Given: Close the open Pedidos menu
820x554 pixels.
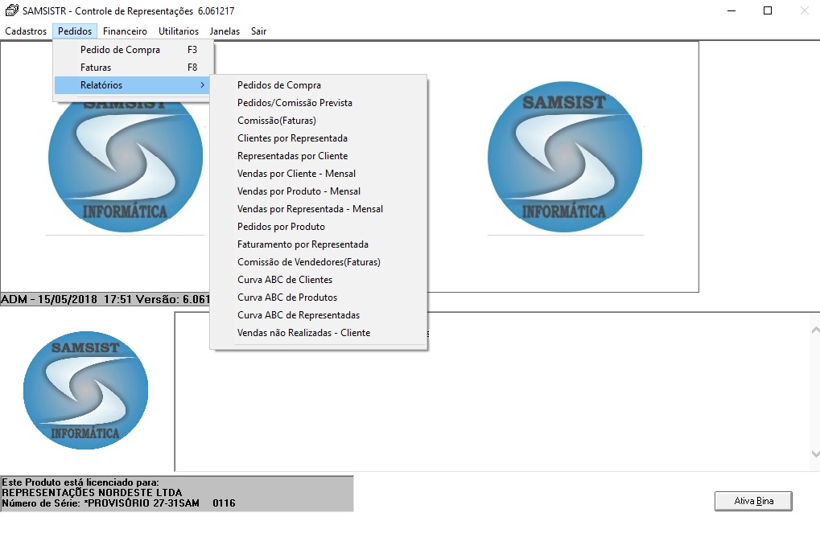Looking at the screenshot, I should [x=75, y=31].
